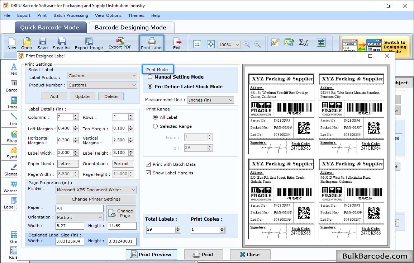Click the Rows spinner arrows

(131, 117)
